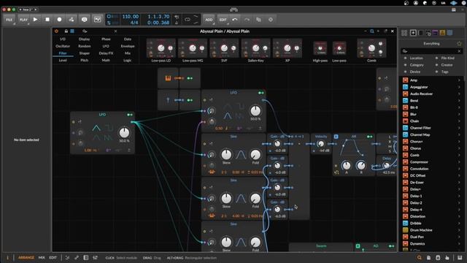The height and width of the screenshot is (263, 467).
Task: Click the star favorites icon in browser
Action: [x=459, y=44]
